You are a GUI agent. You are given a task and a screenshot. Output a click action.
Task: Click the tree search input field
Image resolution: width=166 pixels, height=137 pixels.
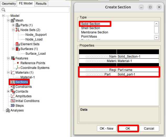click(x=35, y=10)
